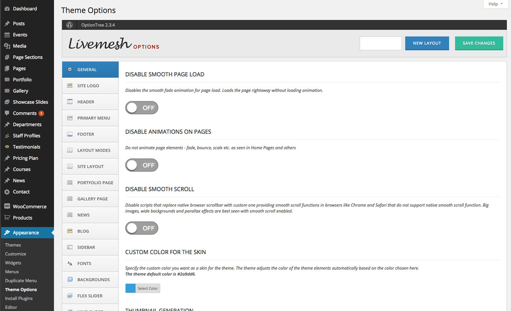Select the Flex Slider tab icon
The width and height of the screenshot is (511, 311).
[x=70, y=295]
